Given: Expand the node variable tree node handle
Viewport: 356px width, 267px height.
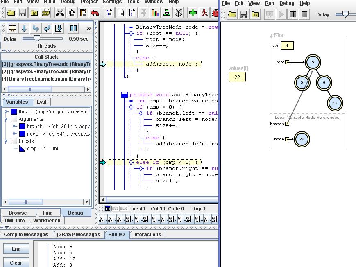Looking at the screenshot, I should point(14,134).
